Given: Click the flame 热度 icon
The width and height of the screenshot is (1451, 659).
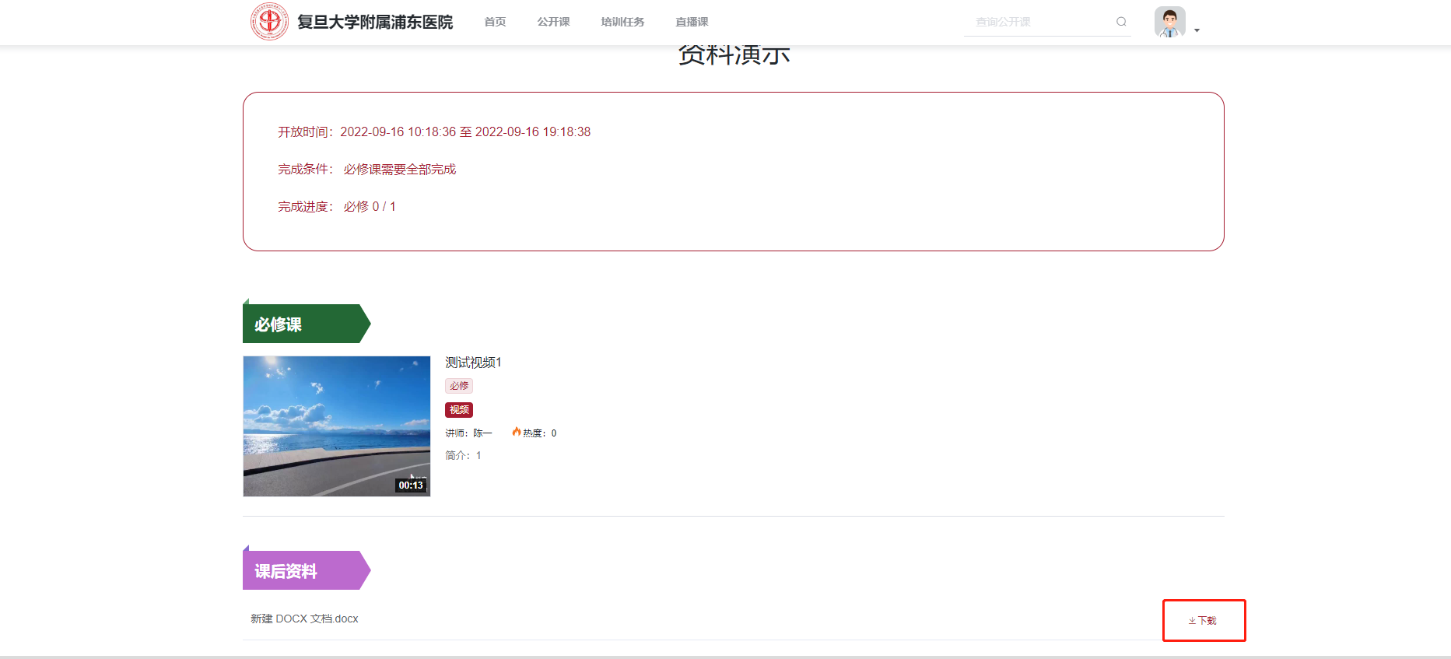Looking at the screenshot, I should coord(516,432).
